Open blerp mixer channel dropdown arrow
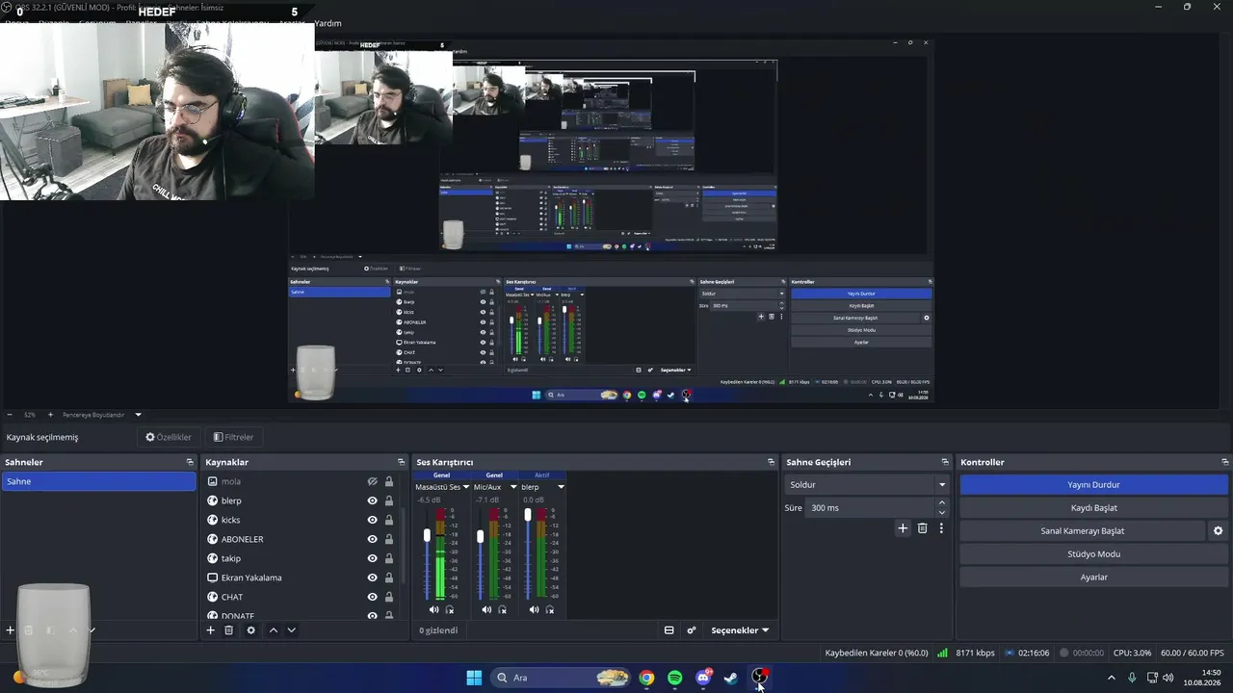1233x693 pixels. [561, 487]
